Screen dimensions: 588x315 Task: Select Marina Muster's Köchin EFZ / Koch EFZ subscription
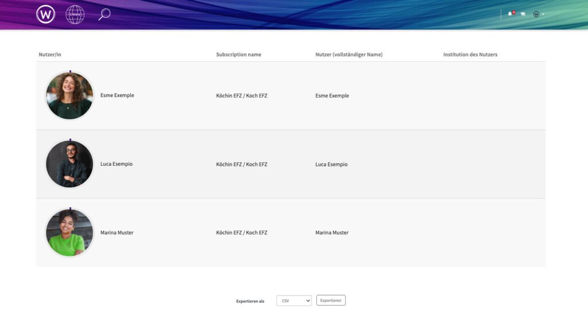tap(242, 232)
